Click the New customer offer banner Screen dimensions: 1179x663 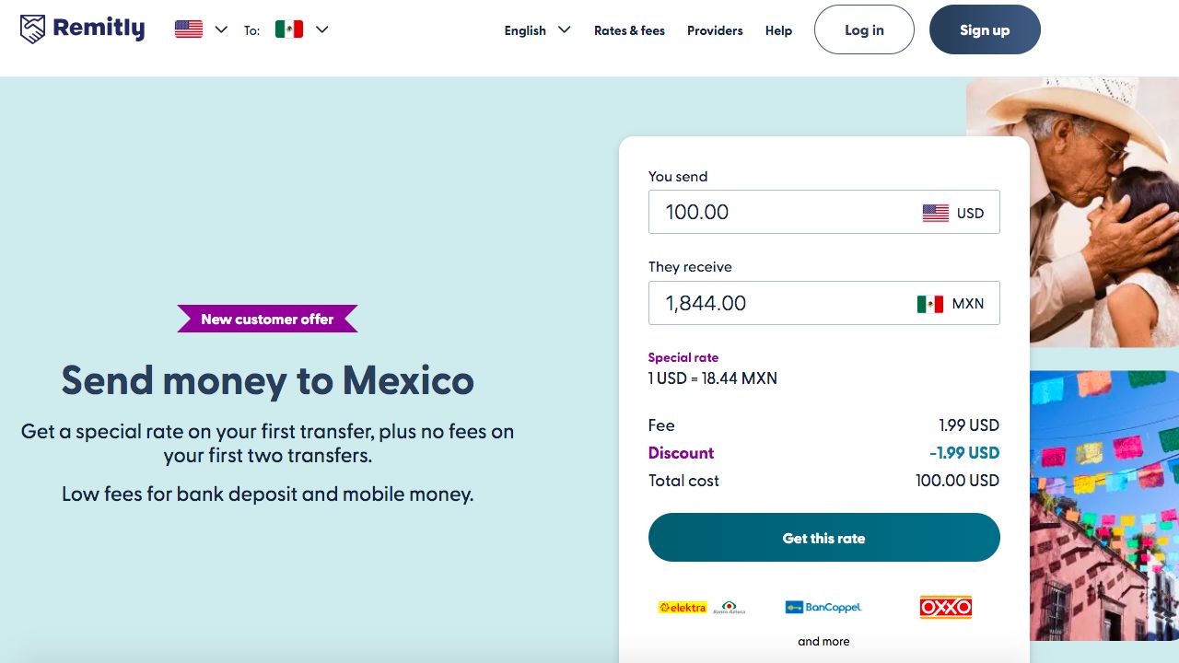point(267,319)
